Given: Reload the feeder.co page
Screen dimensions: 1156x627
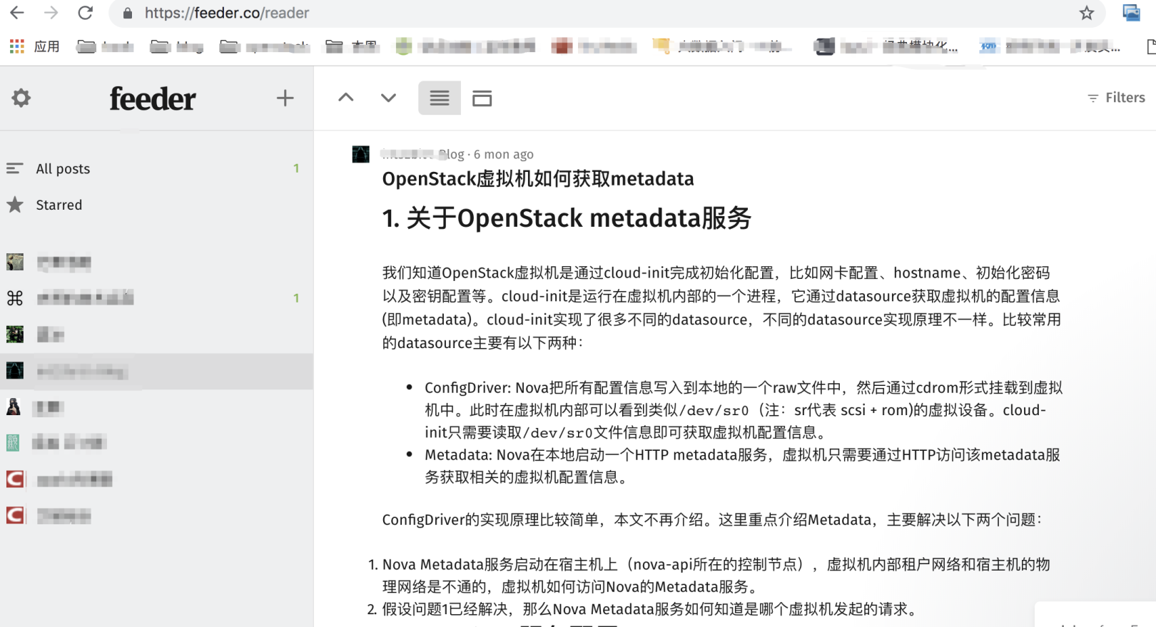Looking at the screenshot, I should (85, 13).
